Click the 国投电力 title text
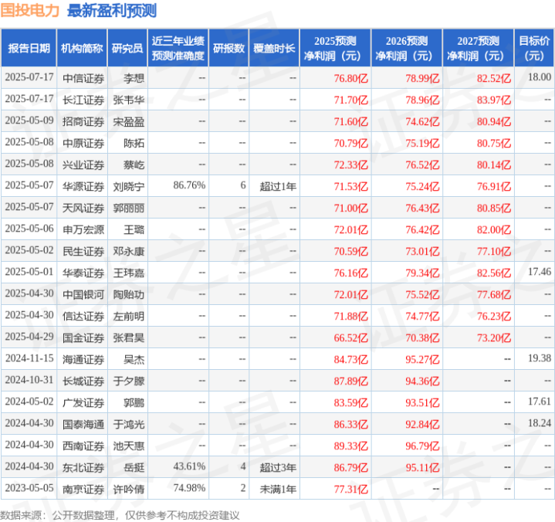 30,10
